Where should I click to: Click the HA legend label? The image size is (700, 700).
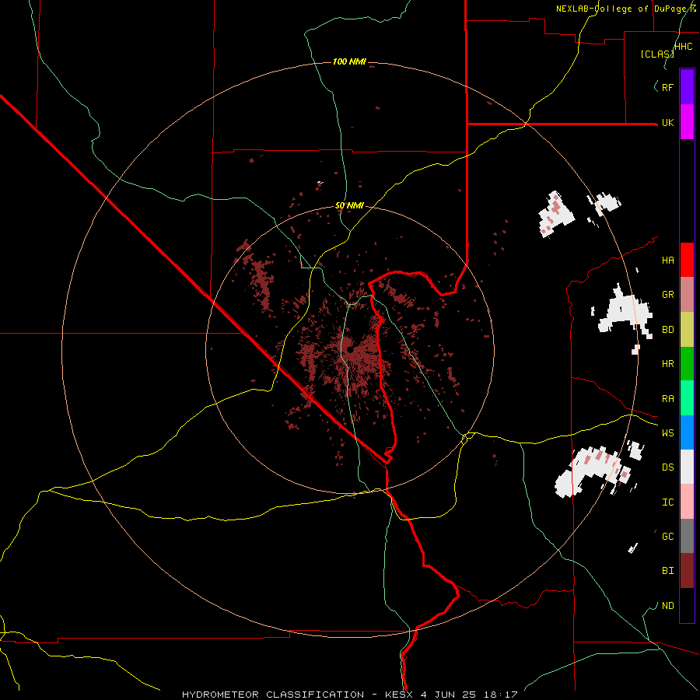click(667, 261)
